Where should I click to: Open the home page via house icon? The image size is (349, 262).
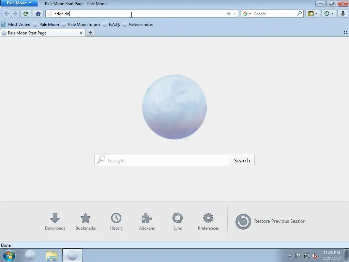(x=38, y=14)
